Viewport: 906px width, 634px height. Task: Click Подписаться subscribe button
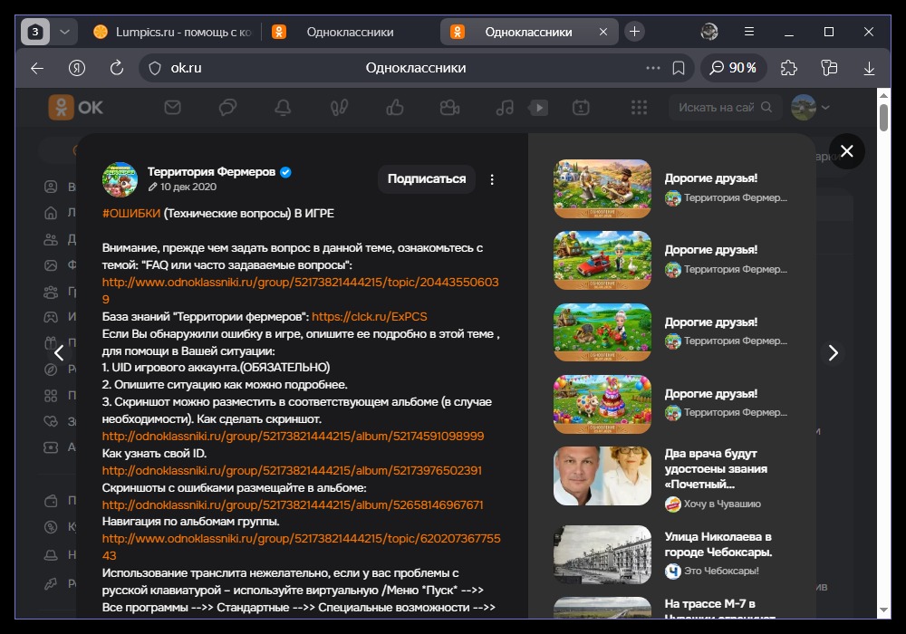click(427, 179)
